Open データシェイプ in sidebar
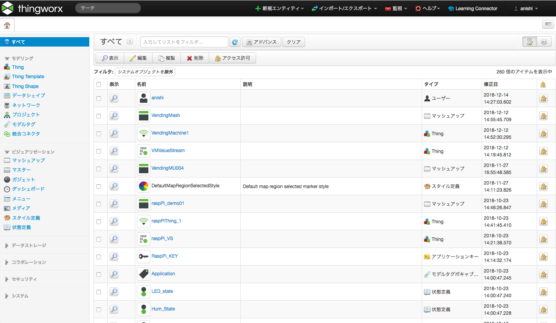The width and height of the screenshot is (556, 323). pyautogui.click(x=28, y=95)
